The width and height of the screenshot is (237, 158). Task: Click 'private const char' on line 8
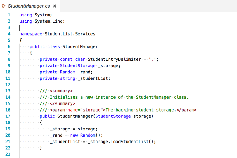tap(62, 59)
